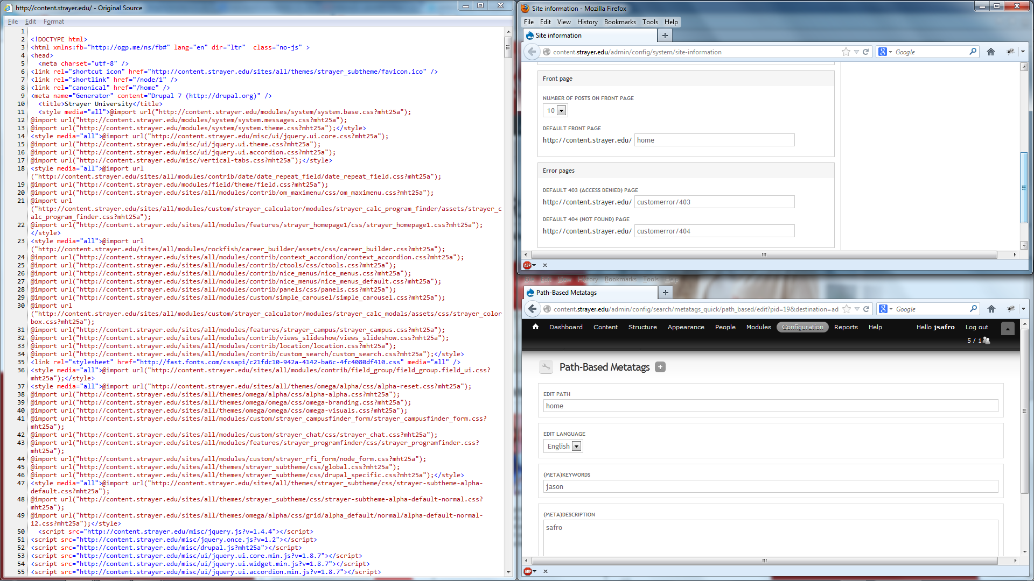Open Adblock Plus dropdown arrow in Site information add-on bar

tap(534, 265)
